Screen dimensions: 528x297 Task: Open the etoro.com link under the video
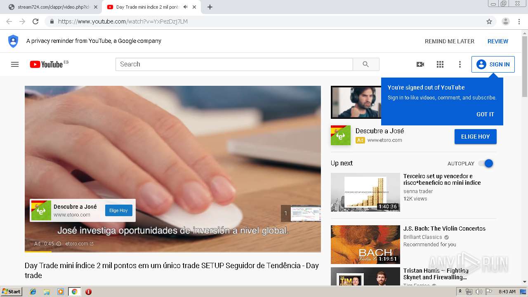[79, 244]
